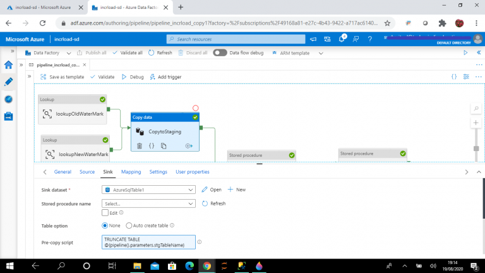Switch to the Settings tab
This screenshot has height=273, width=485.
pyautogui.click(x=158, y=172)
